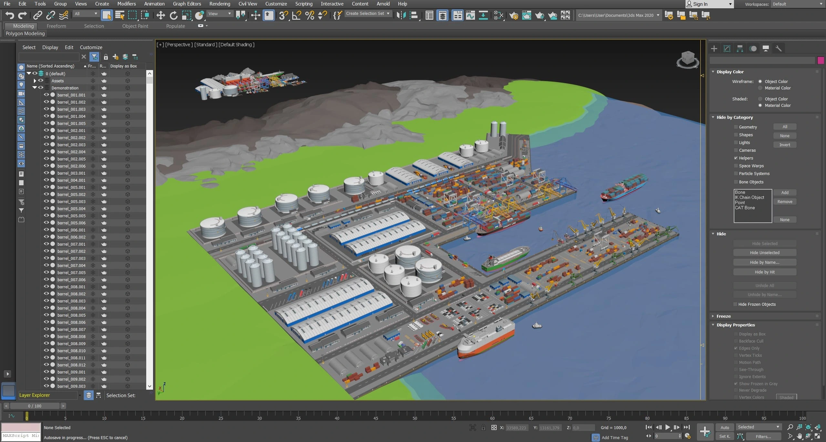Open the Hierarchy command panel
The height and width of the screenshot is (442, 826).
click(x=740, y=48)
